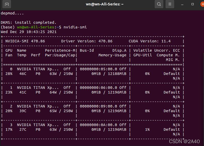
Task: Open a new terminal tab
Action: [7, 4]
